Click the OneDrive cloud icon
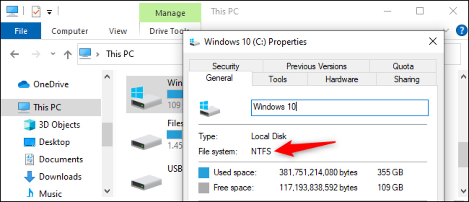Viewport: 469px width, 202px height. pyautogui.click(x=24, y=84)
